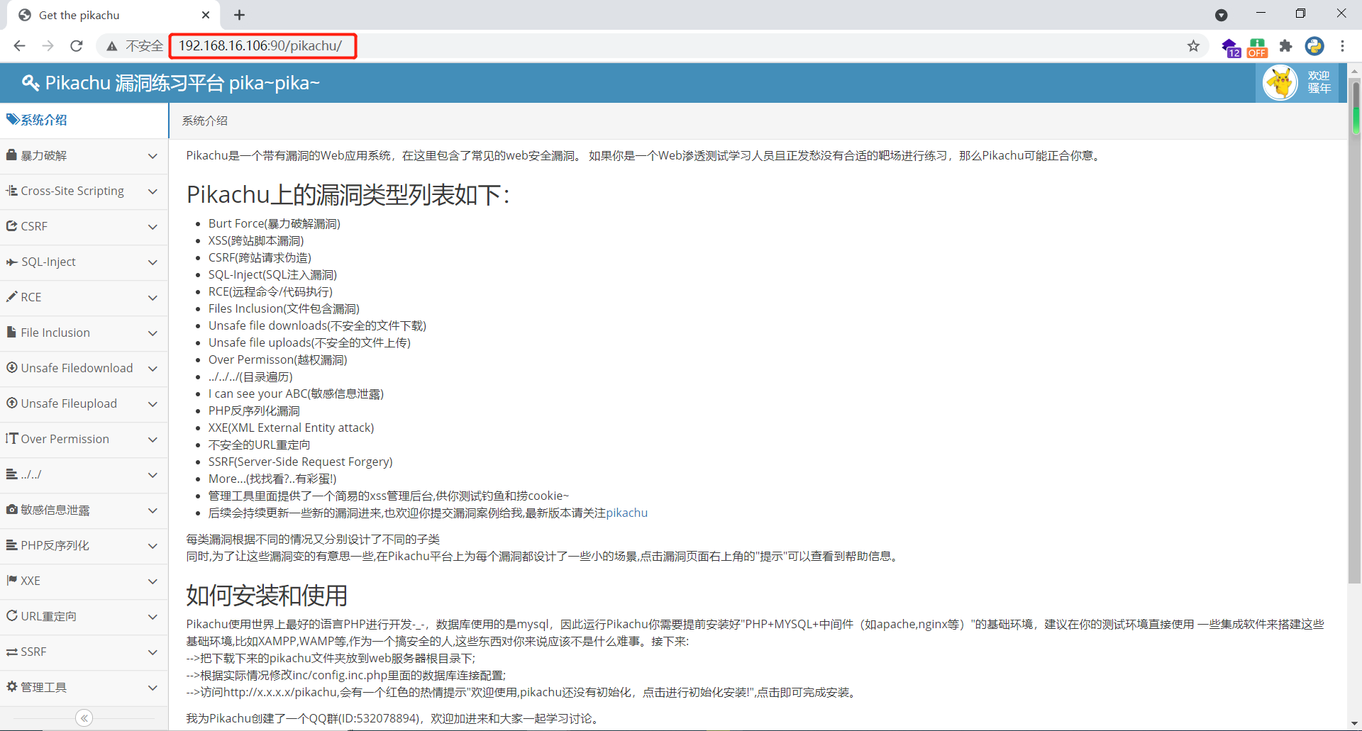Expand the PHP反序列化 chevron

pos(153,546)
